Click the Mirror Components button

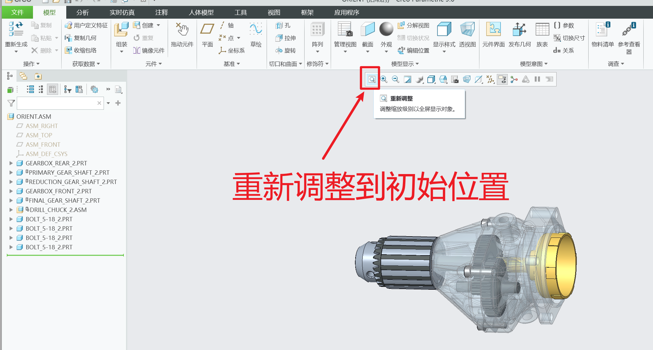pos(149,50)
